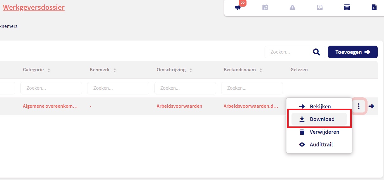Click the warning triangle icon
Image resolution: width=384 pixels, height=180 pixels.
click(x=292, y=8)
